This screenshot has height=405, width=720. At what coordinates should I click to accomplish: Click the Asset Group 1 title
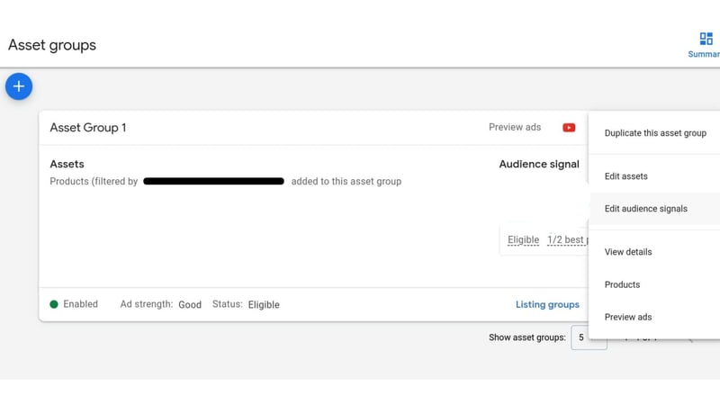(88, 128)
